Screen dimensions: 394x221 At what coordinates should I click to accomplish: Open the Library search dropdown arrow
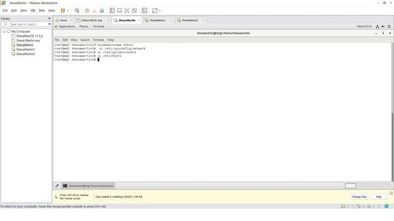coord(49,24)
